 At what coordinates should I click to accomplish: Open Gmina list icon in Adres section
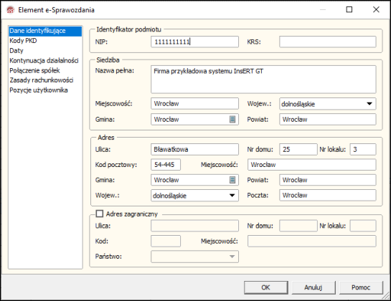(x=232, y=180)
